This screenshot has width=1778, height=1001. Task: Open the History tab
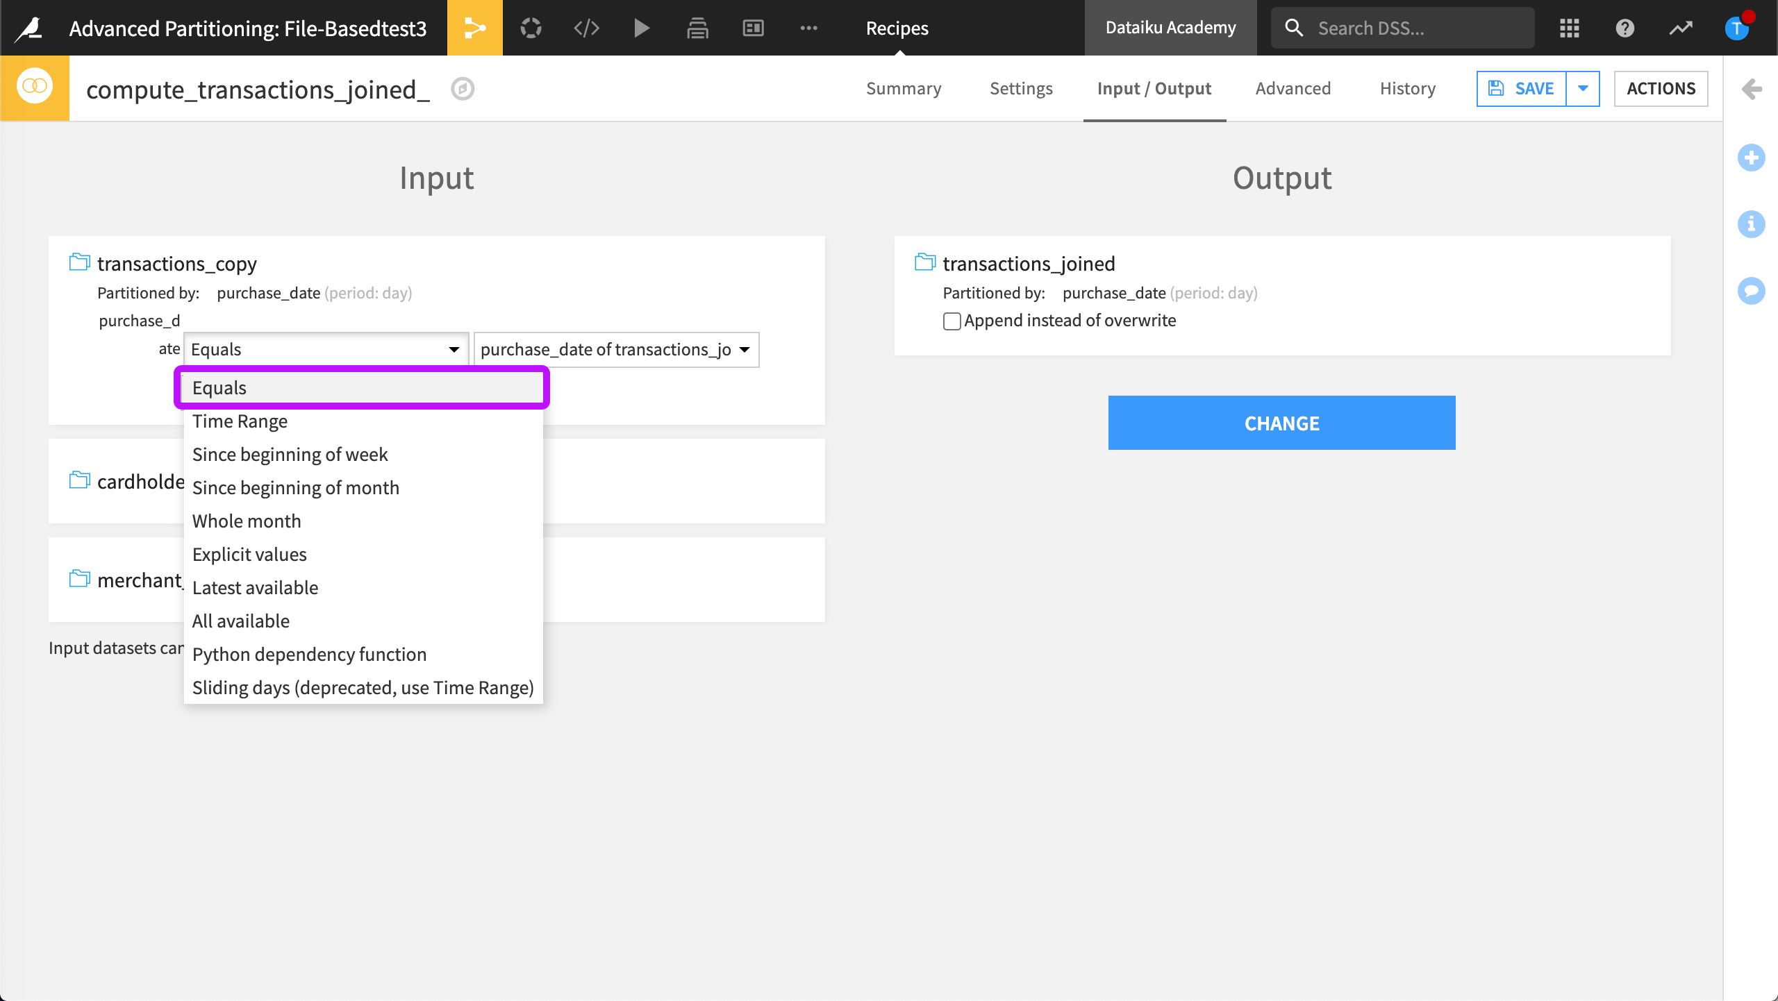pyautogui.click(x=1407, y=88)
